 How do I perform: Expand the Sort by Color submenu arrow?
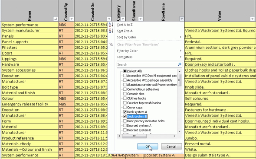click(181, 37)
